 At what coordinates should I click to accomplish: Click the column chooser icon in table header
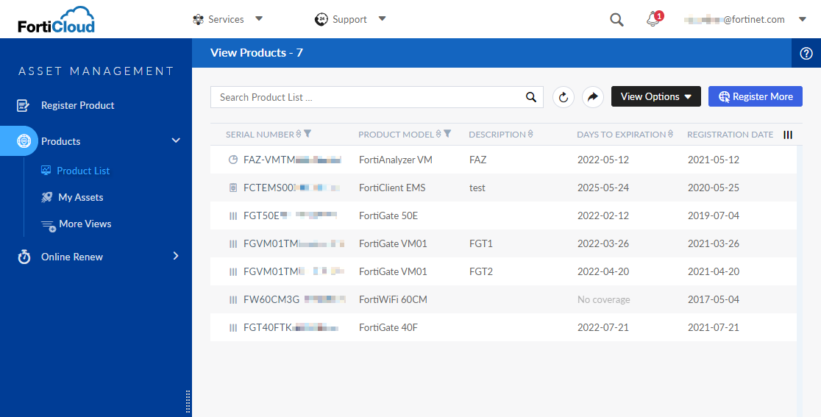point(788,135)
